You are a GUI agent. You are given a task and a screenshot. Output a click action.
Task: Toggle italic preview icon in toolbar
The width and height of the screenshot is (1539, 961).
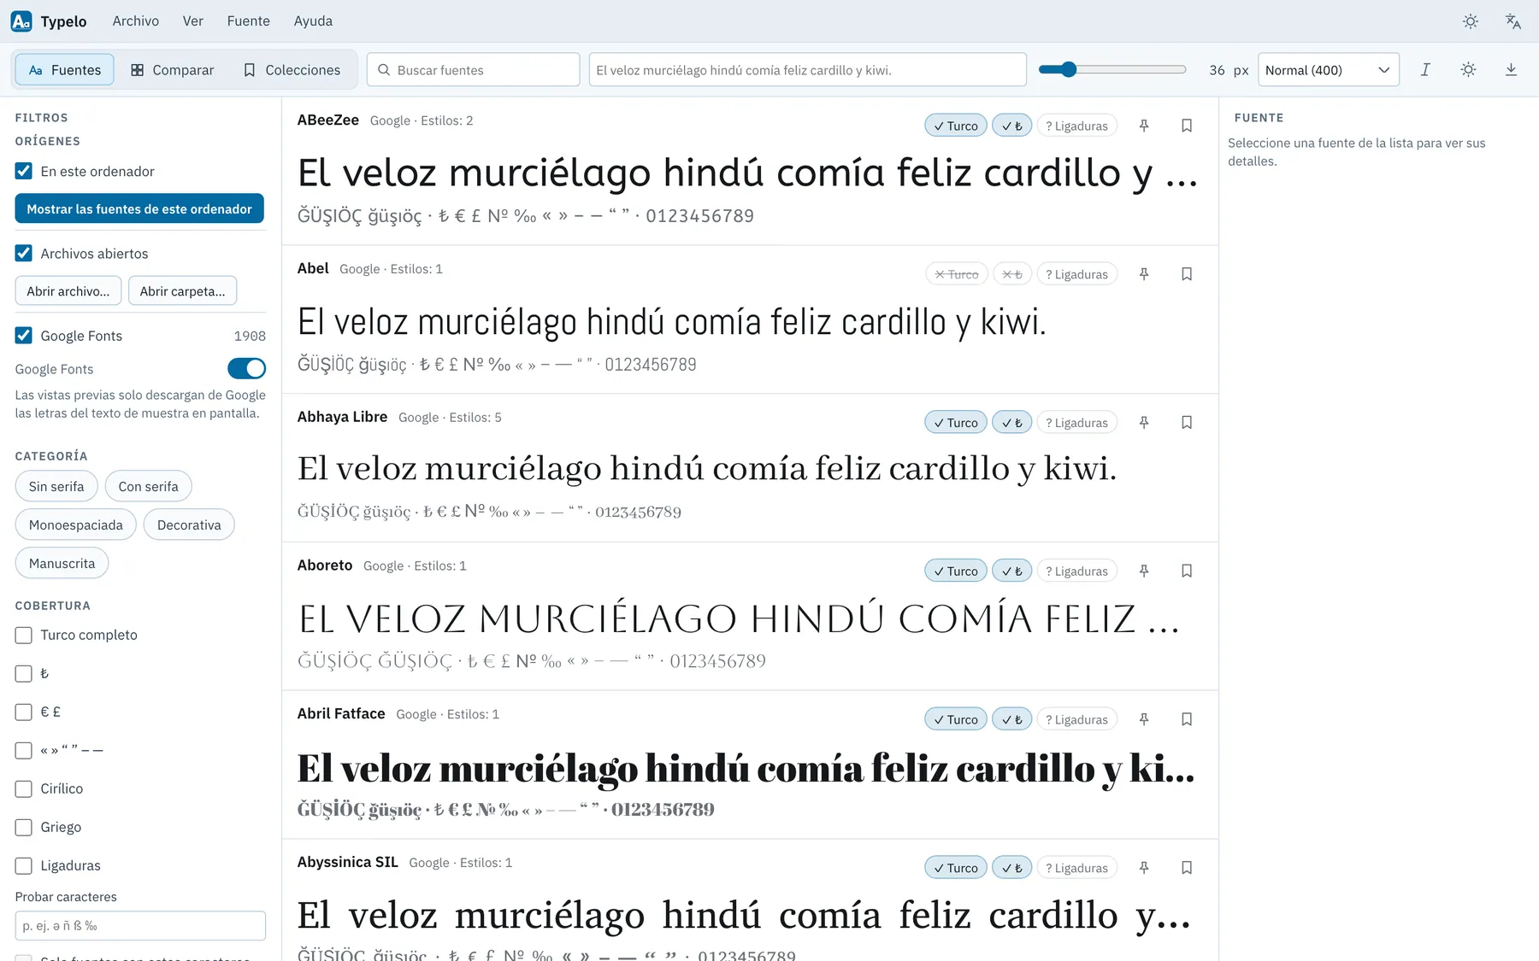pos(1425,70)
